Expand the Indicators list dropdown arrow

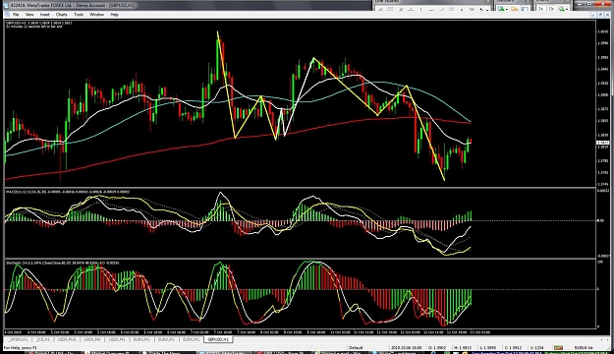coord(567,10)
